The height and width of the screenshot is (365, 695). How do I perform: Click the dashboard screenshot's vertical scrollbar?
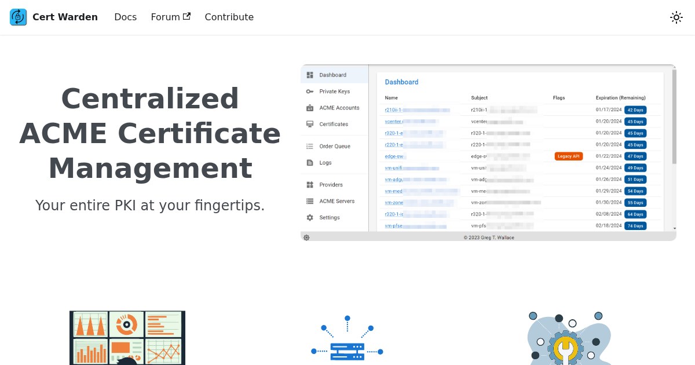pyautogui.click(x=674, y=116)
